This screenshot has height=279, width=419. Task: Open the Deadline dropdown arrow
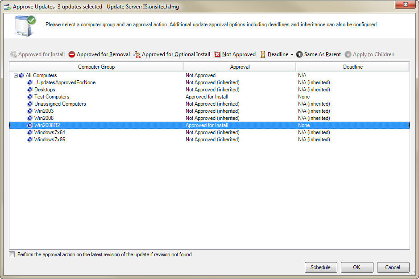click(292, 55)
